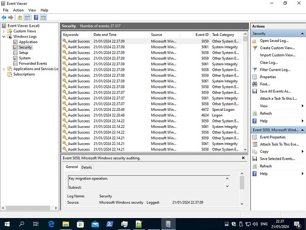Click the Up One Level folder icon
Viewport: 306px width, 230px height.
point(20,17)
